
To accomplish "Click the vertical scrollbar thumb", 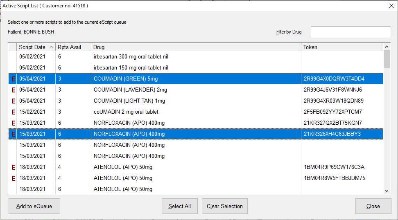I will point(387,59).
